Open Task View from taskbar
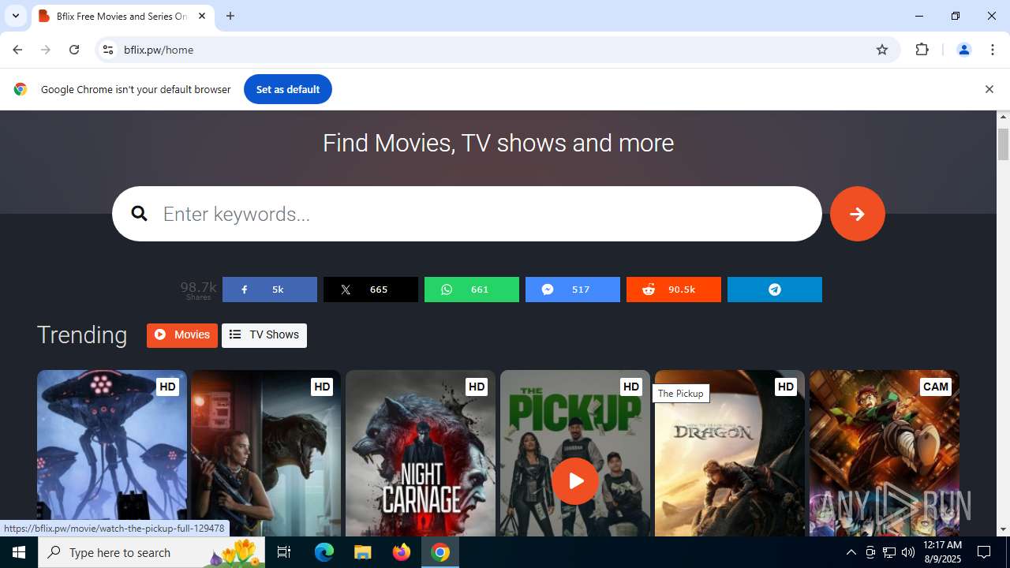Image resolution: width=1010 pixels, height=568 pixels. point(285,552)
